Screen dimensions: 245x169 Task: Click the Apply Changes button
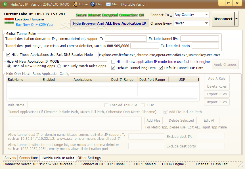(225, 64)
